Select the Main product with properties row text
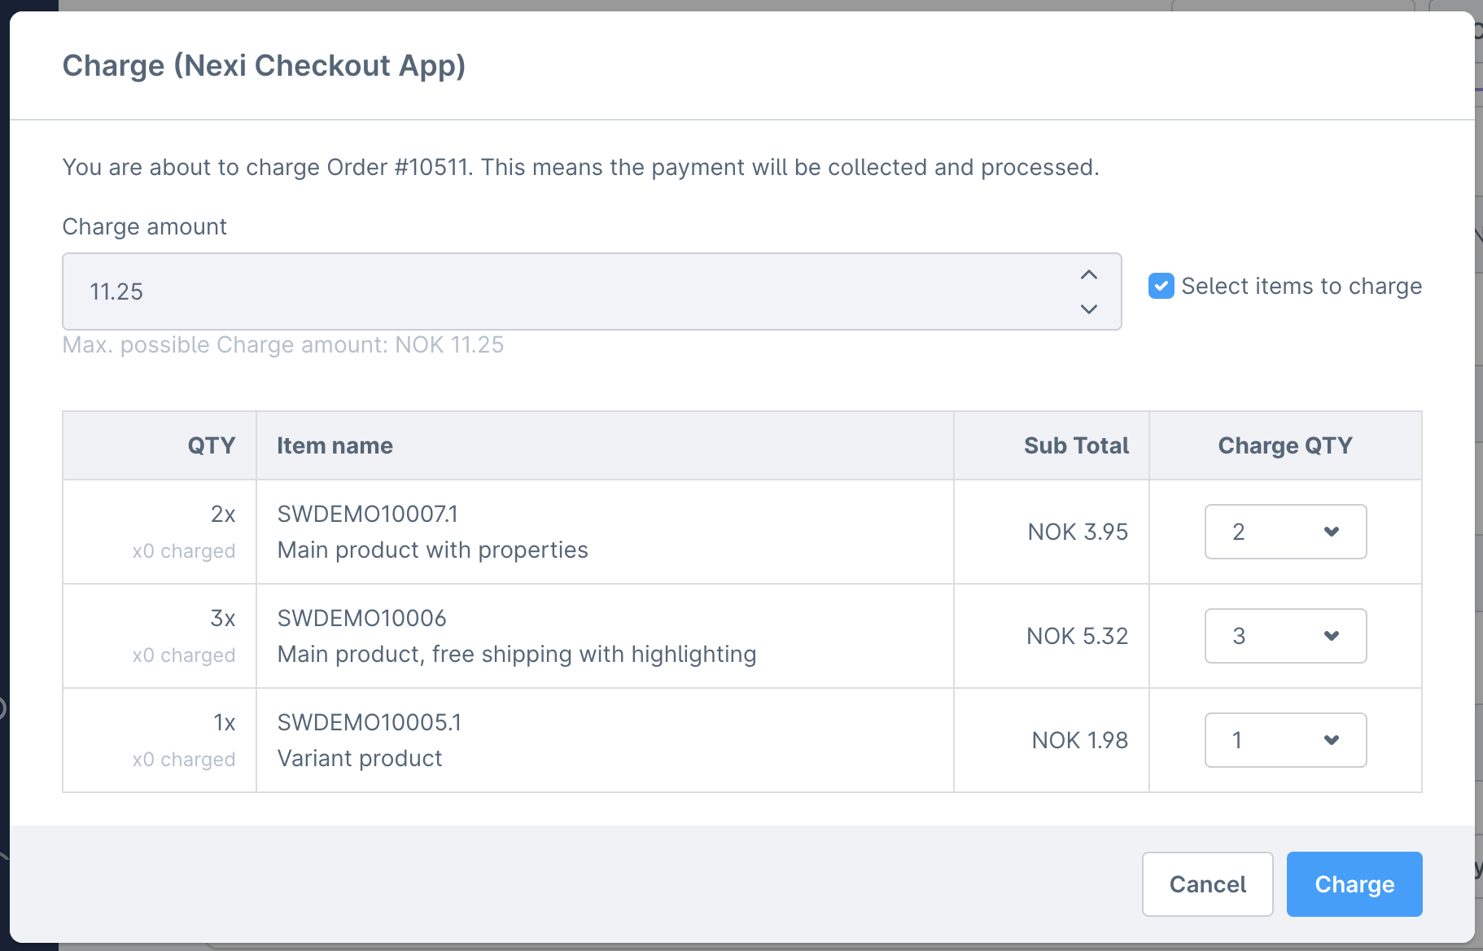 [432, 550]
